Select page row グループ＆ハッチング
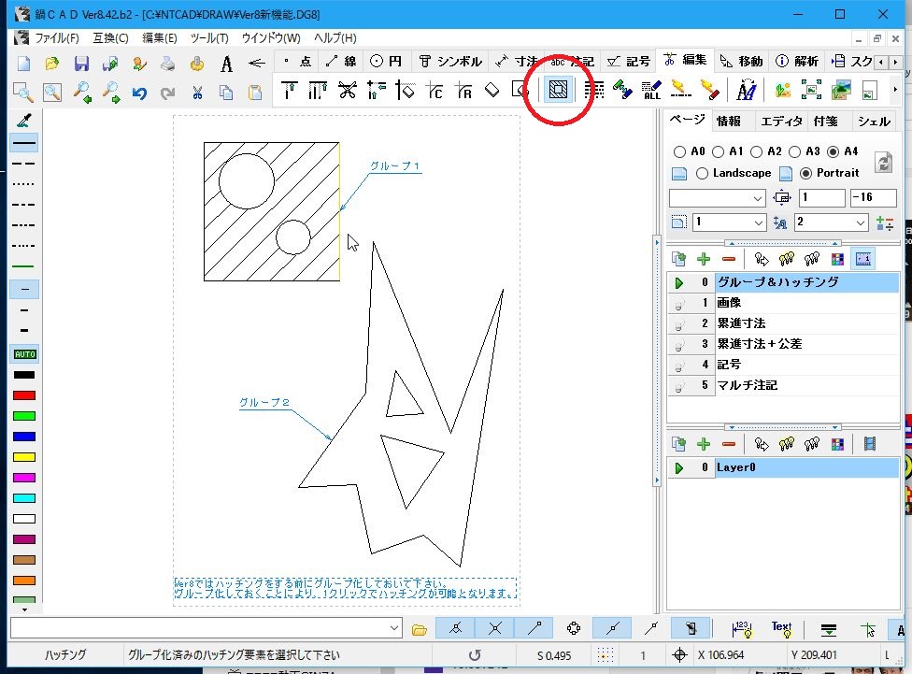The width and height of the screenshot is (912, 674). (x=783, y=282)
